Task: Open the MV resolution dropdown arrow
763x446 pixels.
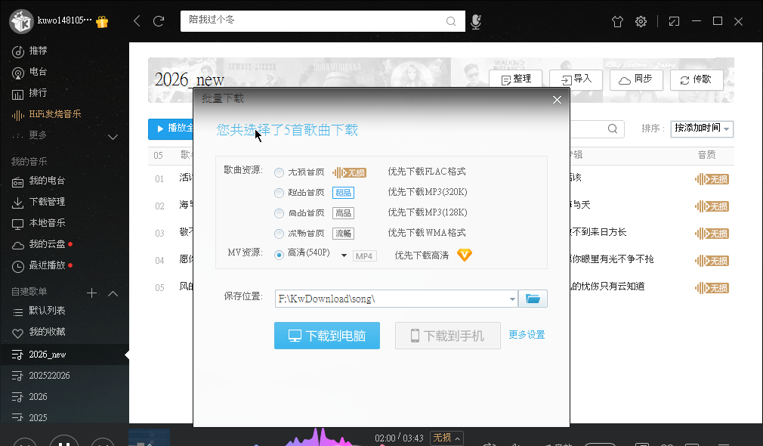Action: click(x=344, y=256)
